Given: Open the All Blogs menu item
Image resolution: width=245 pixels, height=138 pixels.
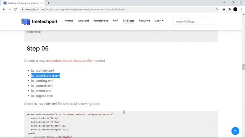Looking at the screenshot, I should pyautogui.click(x=129, y=21).
